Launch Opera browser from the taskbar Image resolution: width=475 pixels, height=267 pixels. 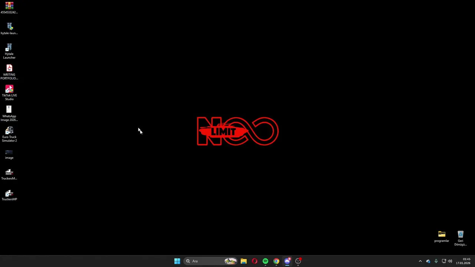pos(255,261)
